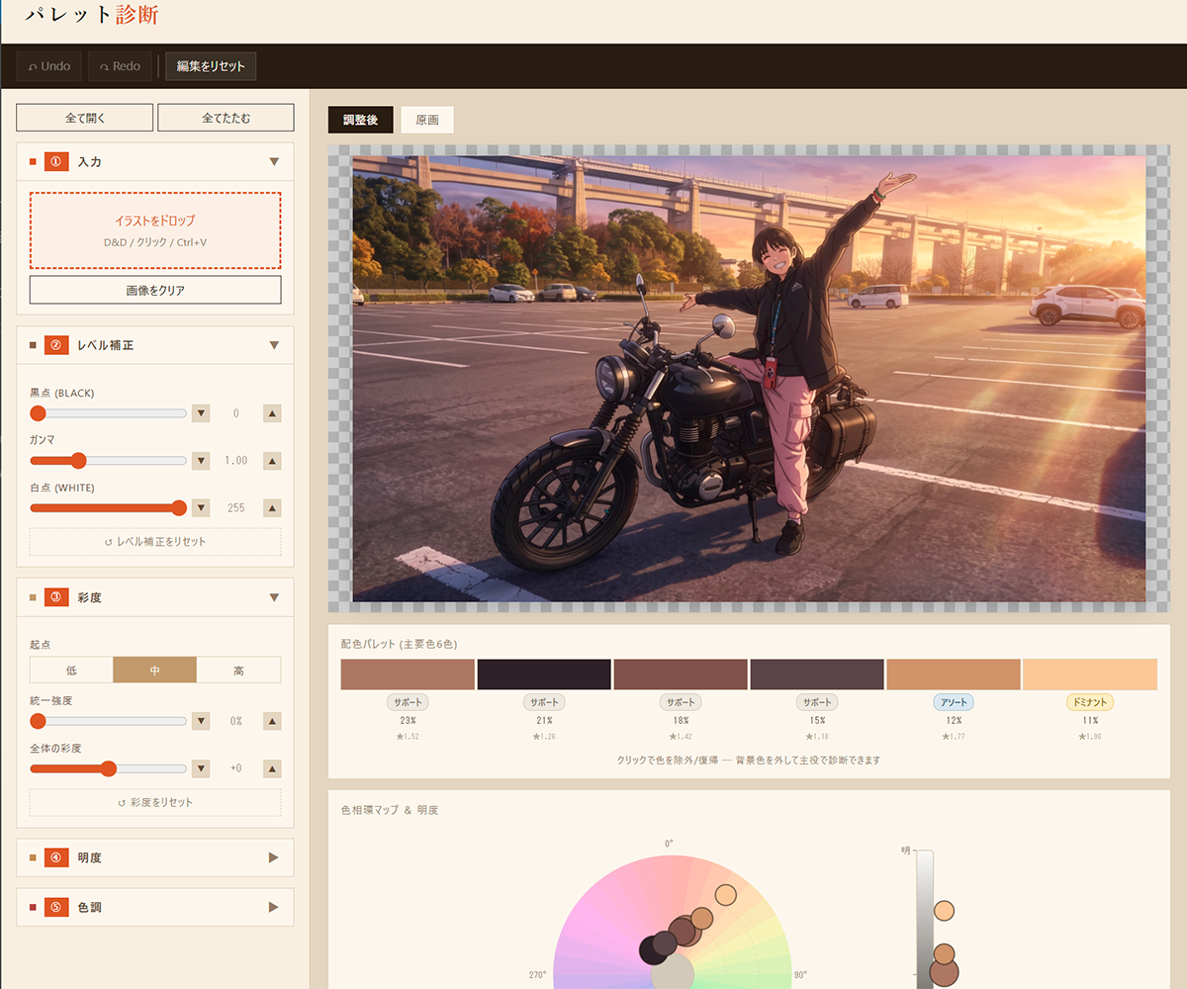Click the 白点 (WHITE) slider handle
The image size is (1187, 989).
pos(179,508)
